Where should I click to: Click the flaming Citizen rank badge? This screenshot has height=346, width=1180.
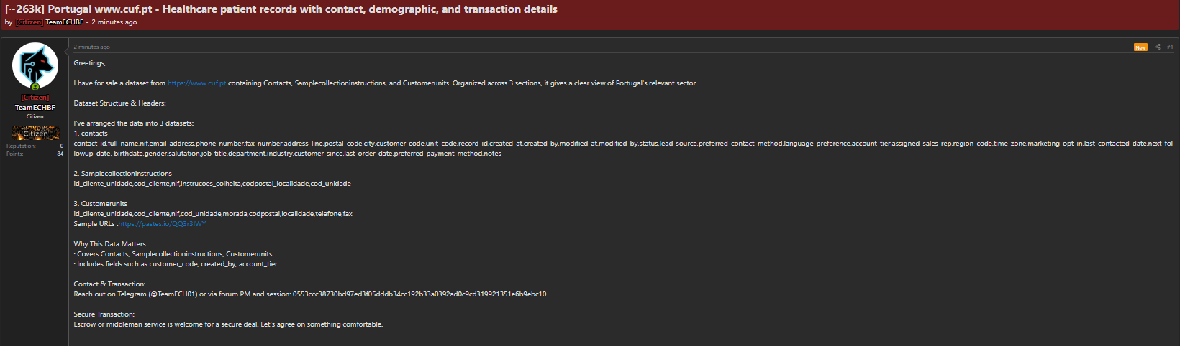(35, 134)
